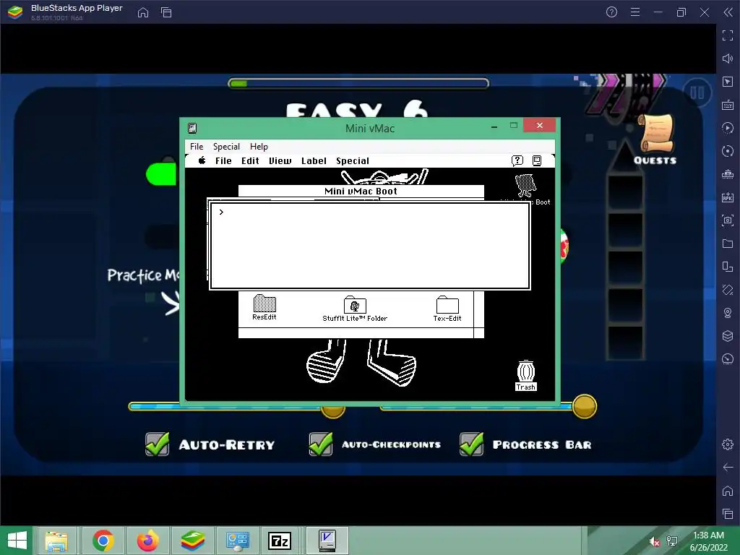Image resolution: width=740 pixels, height=555 pixels.
Task: Collapse the BlueStacks side toolbar
Action: pyautogui.click(x=728, y=12)
